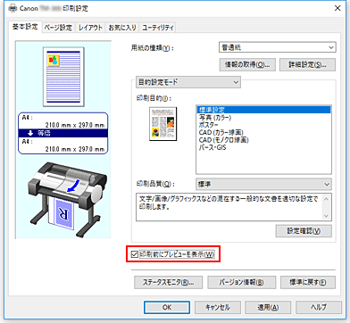The width and height of the screenshot is (350, 323).
Task: Click the 設定確認 button
Action: pos(304,231)
